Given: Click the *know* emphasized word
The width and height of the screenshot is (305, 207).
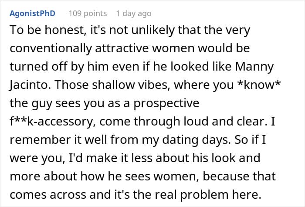Looking at the screenshot, I should pyautogui.click(x=259, y=85).
